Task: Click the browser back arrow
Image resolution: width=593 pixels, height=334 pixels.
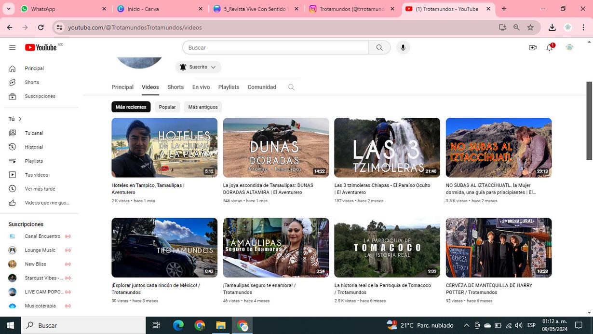Action: click(x=10, y=28)
